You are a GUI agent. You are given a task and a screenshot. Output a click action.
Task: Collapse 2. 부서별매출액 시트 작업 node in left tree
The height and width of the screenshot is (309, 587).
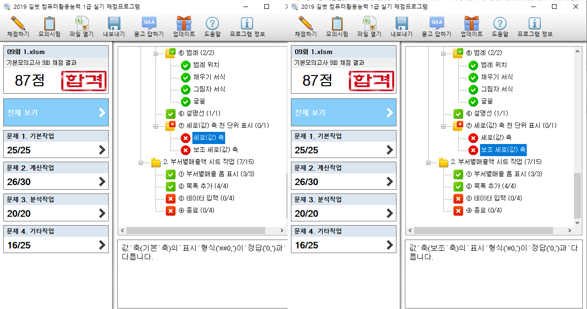(x=141, y=162)
